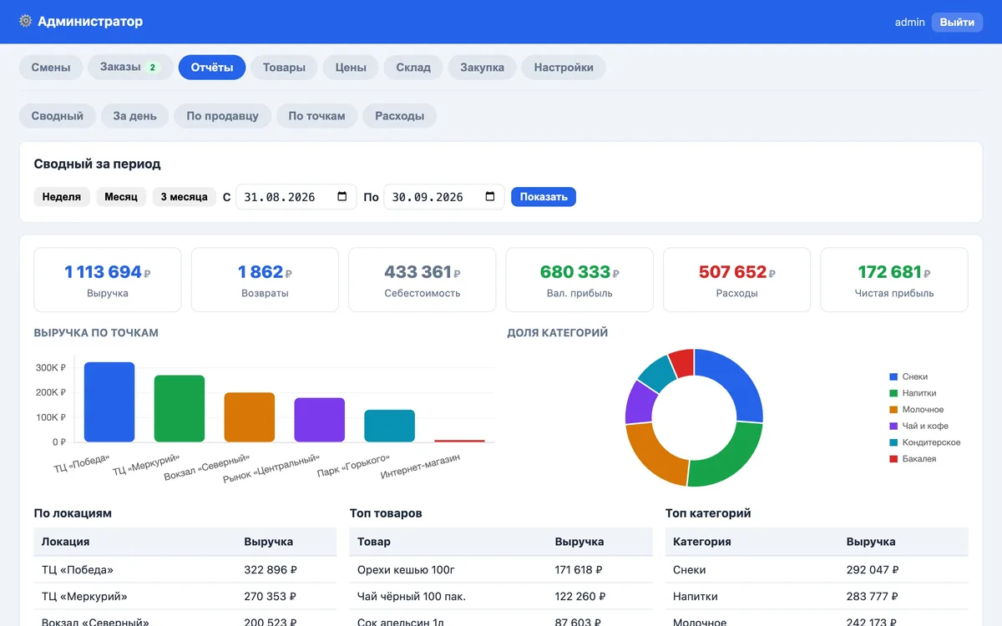Click the gear icon beside Администратор

click(26, 22)
